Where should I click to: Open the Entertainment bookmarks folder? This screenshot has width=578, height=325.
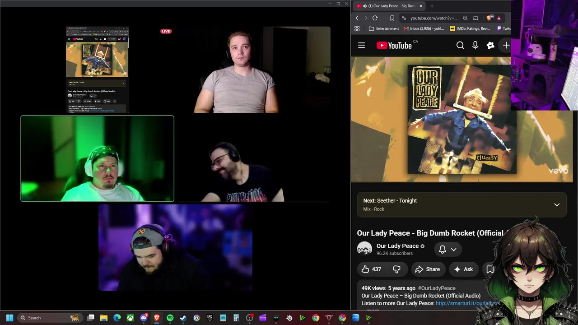383,28
